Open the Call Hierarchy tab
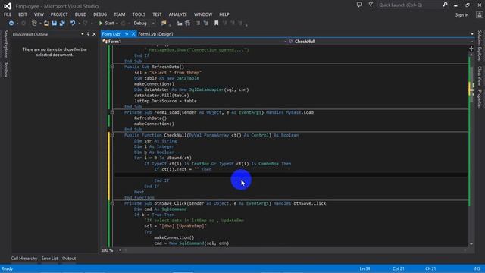This screenshot has height=273, width=485. [x=24, y=259]
